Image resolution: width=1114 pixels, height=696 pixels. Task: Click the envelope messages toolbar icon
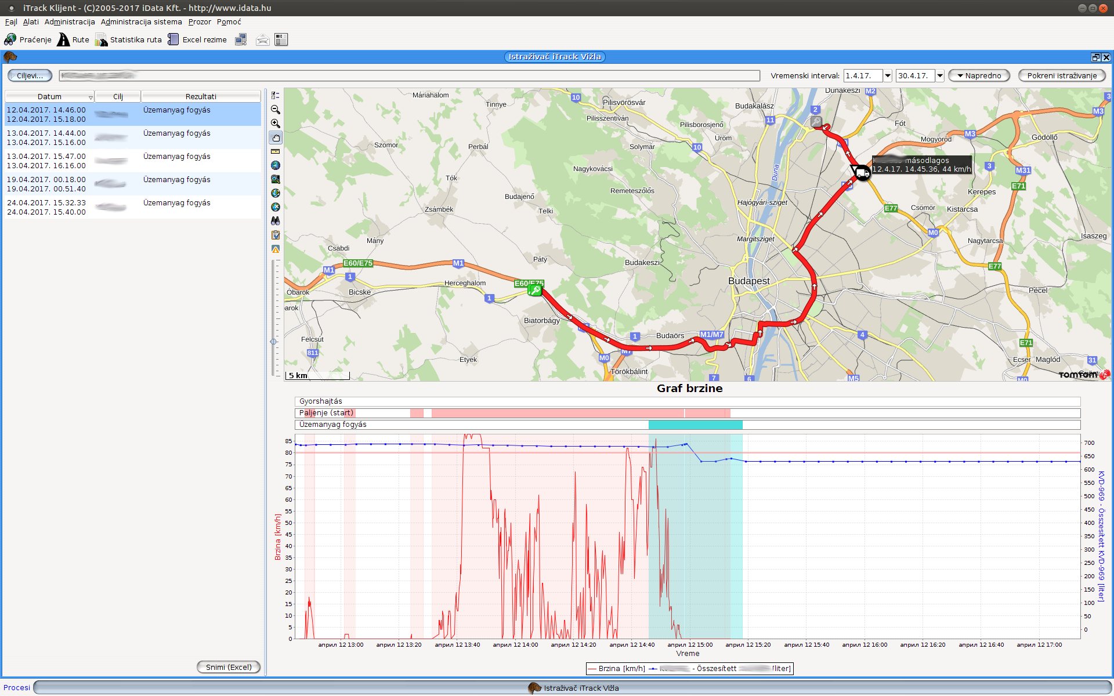click(x=262, y=39)
